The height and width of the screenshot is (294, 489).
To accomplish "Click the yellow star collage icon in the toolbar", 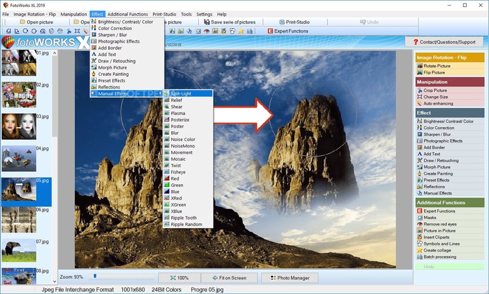I will [x=241, y=31].
